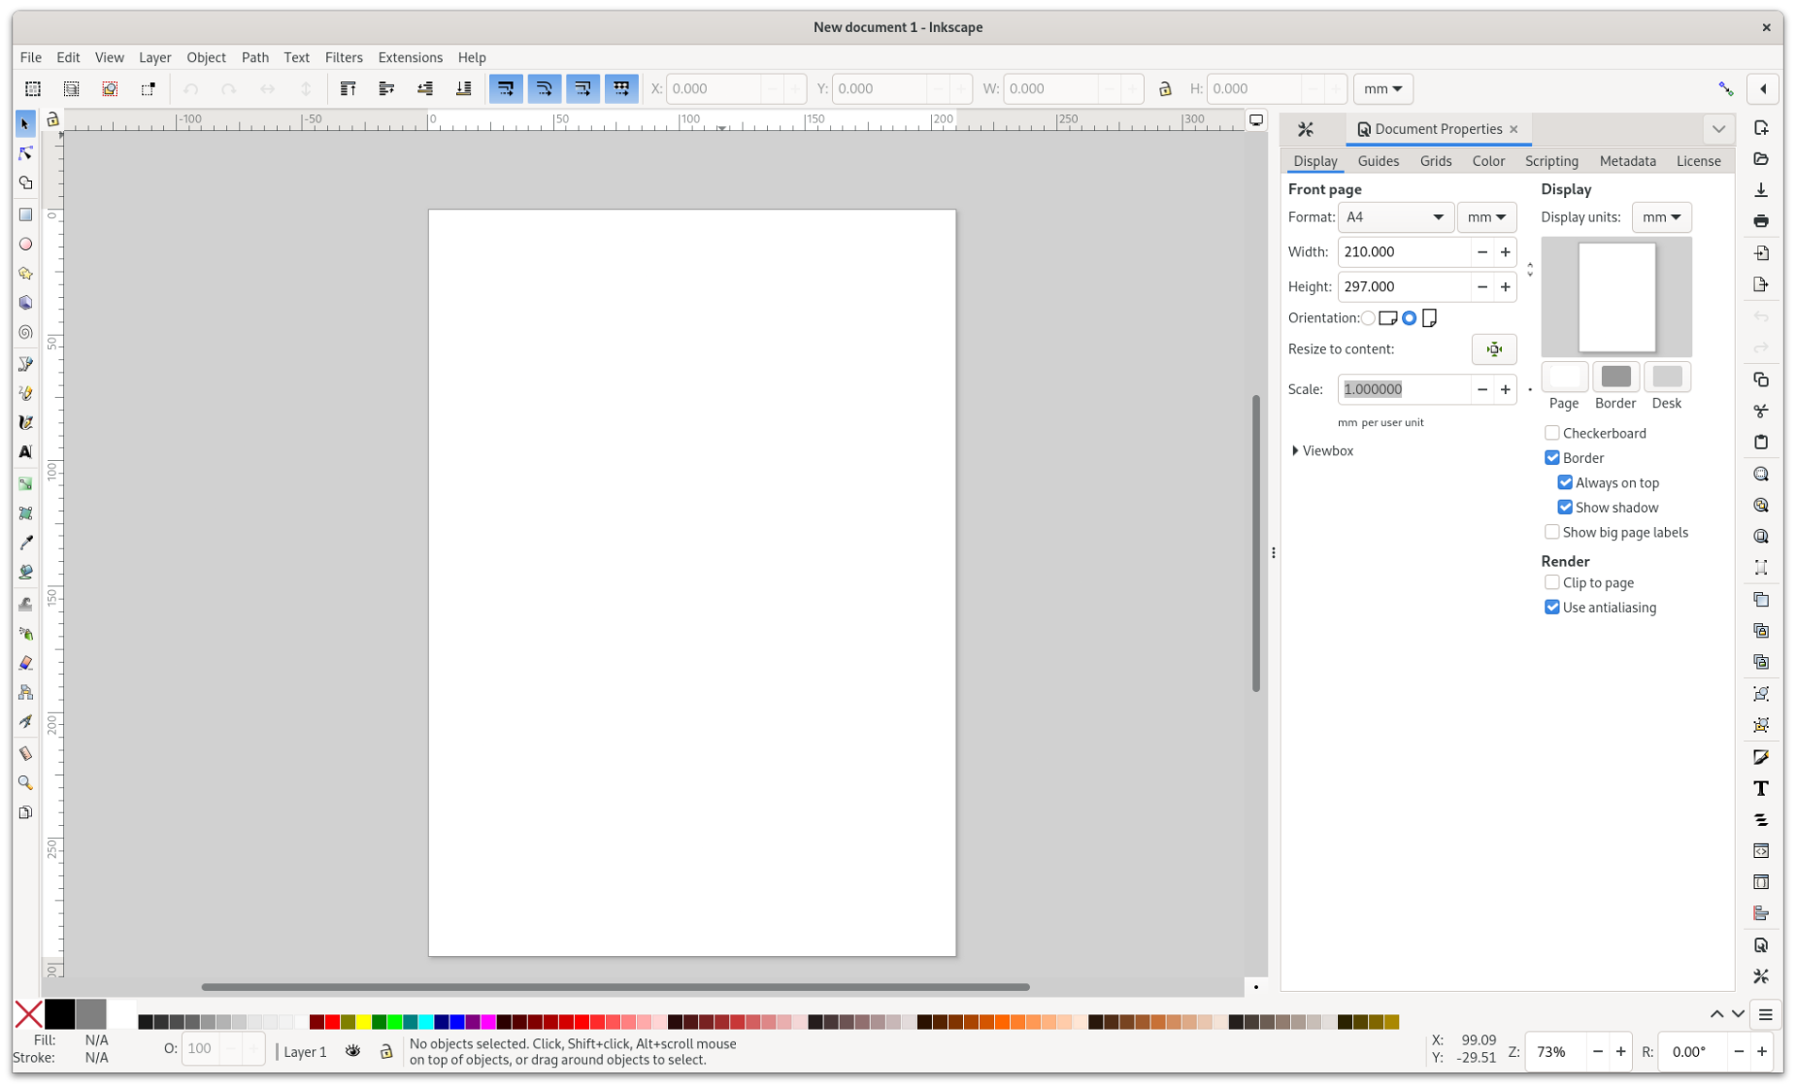Image resolution: width=1796 pixels, height=1088 pixels.
Task: Choose the Spiral tool
Action: pos(25,333)
